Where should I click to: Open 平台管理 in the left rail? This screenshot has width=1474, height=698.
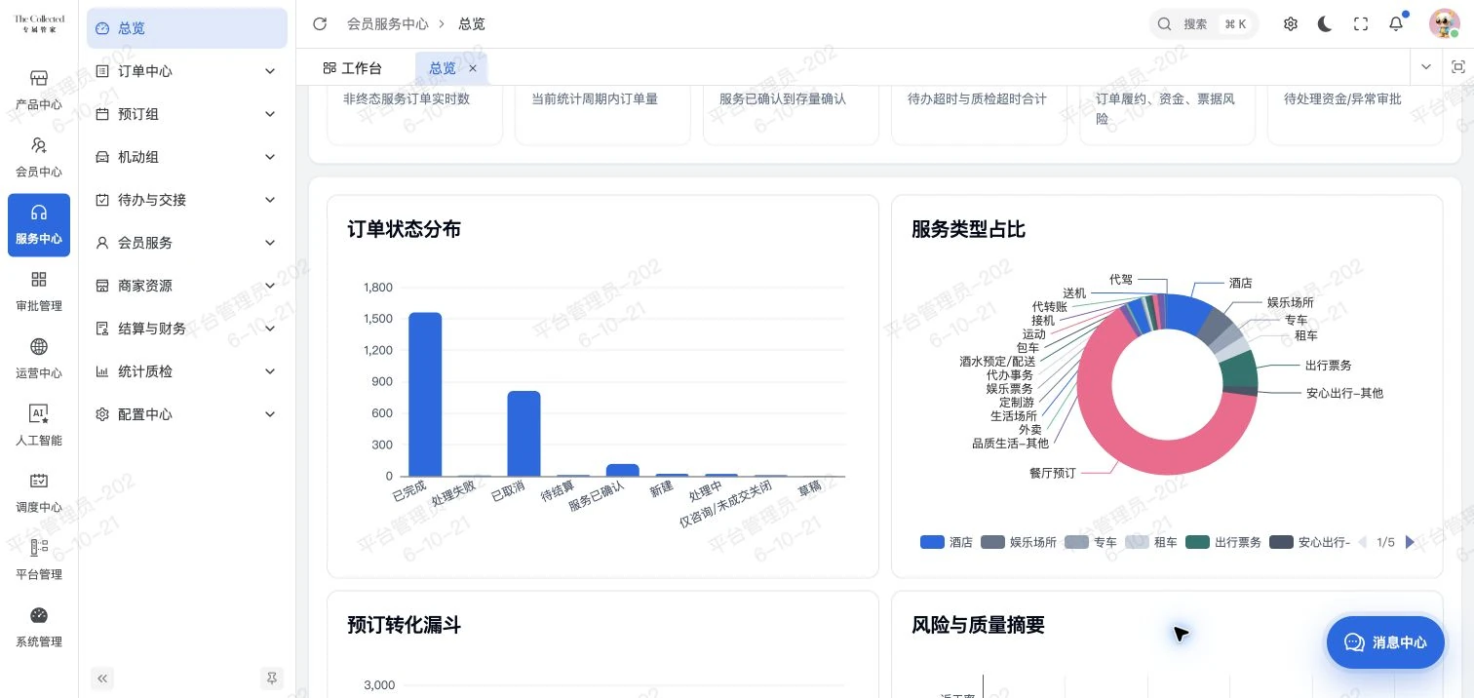pyautogui.click(x=39, y=561)
